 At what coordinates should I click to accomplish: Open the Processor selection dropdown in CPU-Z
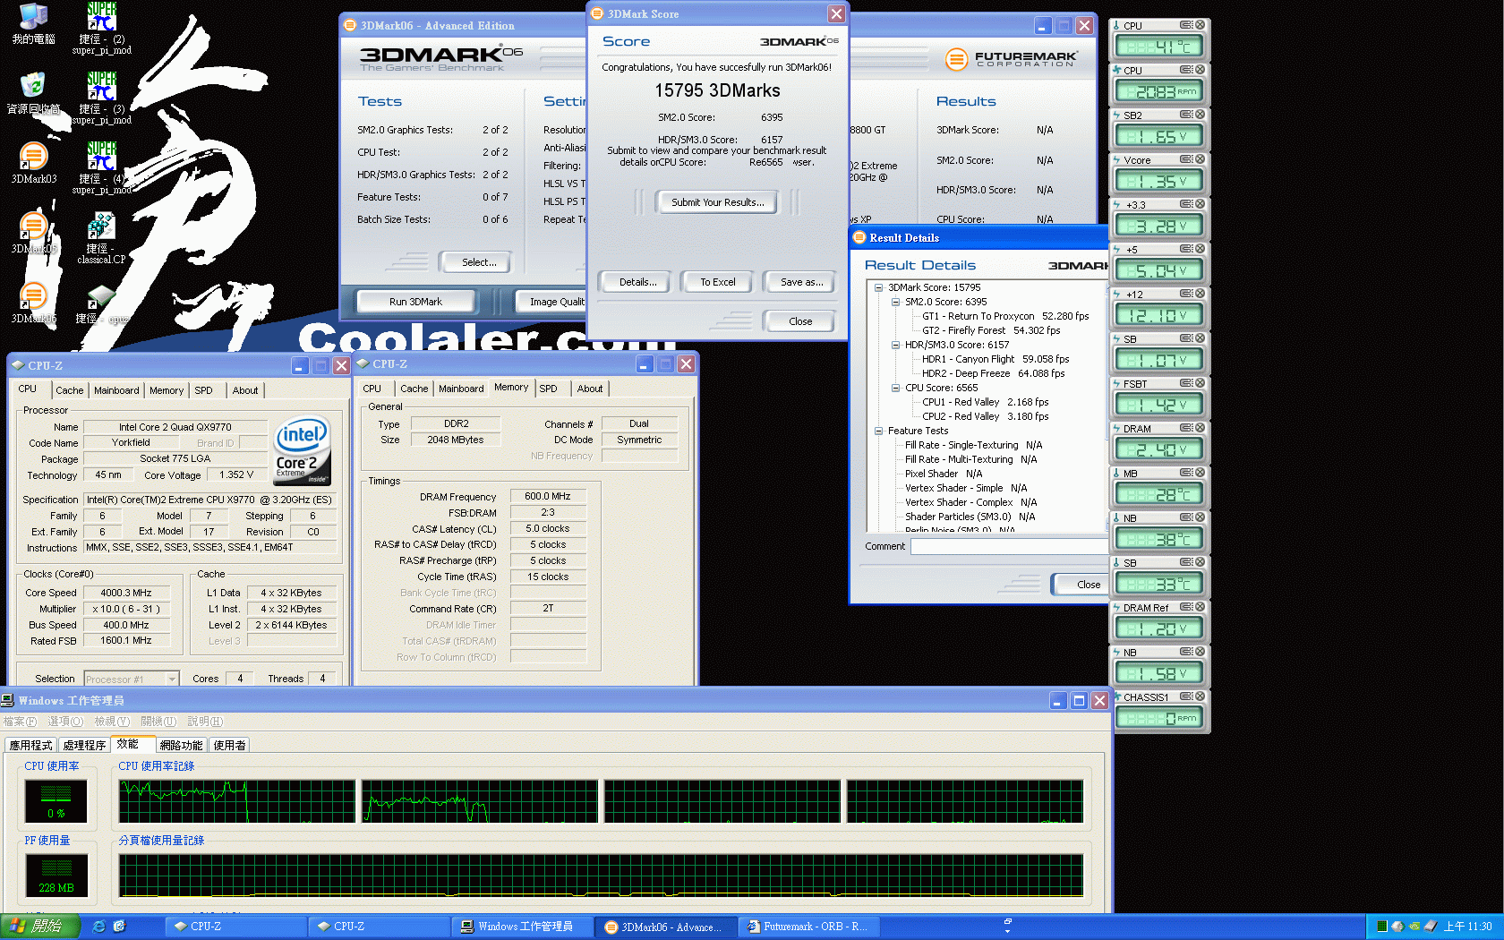(x=172, y=679)
